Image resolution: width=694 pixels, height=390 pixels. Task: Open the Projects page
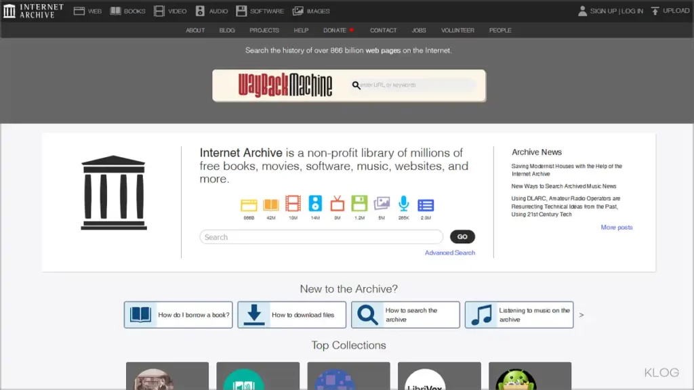coord(264,30)
